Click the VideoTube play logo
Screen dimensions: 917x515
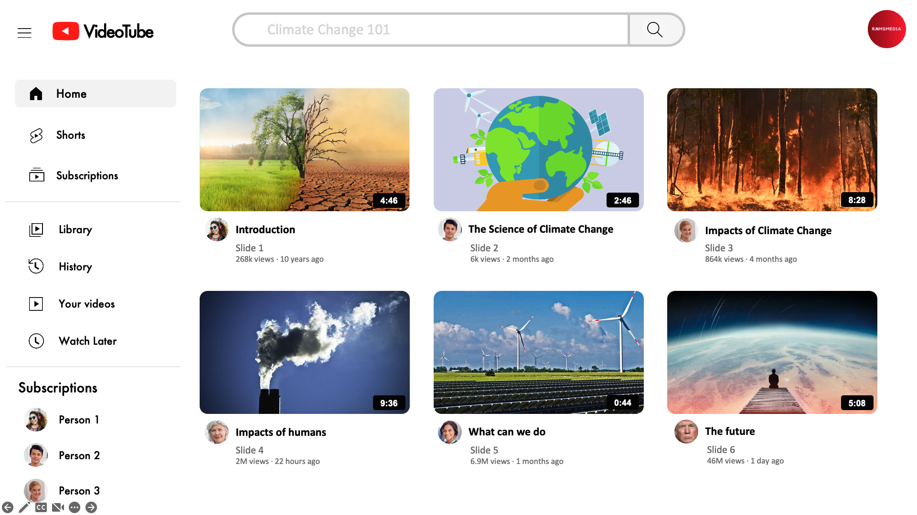point(66,31)
